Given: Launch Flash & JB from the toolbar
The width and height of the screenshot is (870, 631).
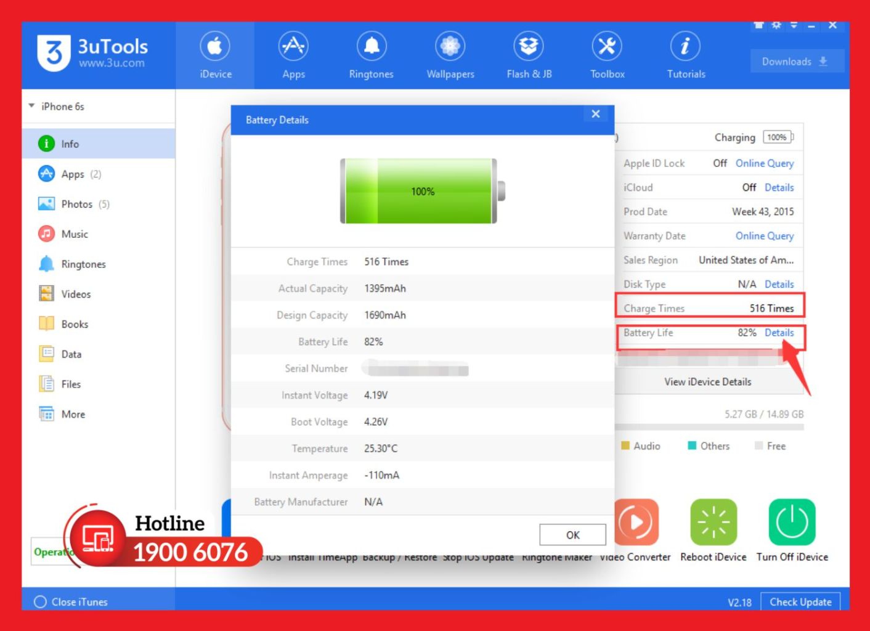Looking at the screenshot, I should 528,55.
